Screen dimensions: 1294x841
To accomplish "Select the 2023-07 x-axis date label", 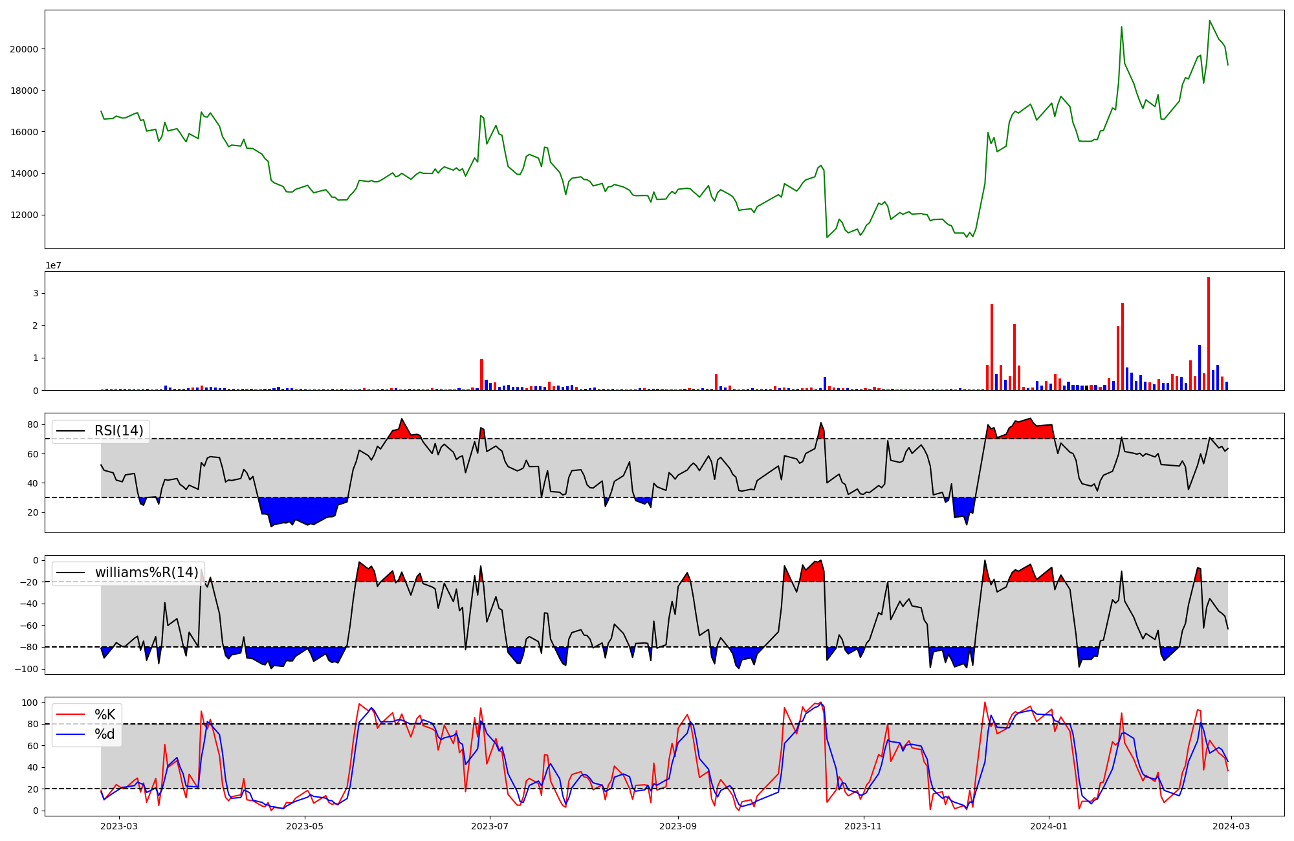I will click(x=490, y=826).
